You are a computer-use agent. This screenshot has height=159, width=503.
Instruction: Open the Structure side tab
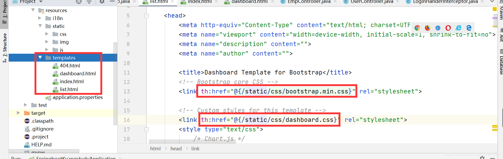[4, 47]
